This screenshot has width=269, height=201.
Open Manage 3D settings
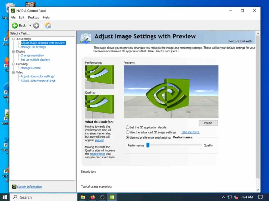pyautogui.click(x=33, y=47)
